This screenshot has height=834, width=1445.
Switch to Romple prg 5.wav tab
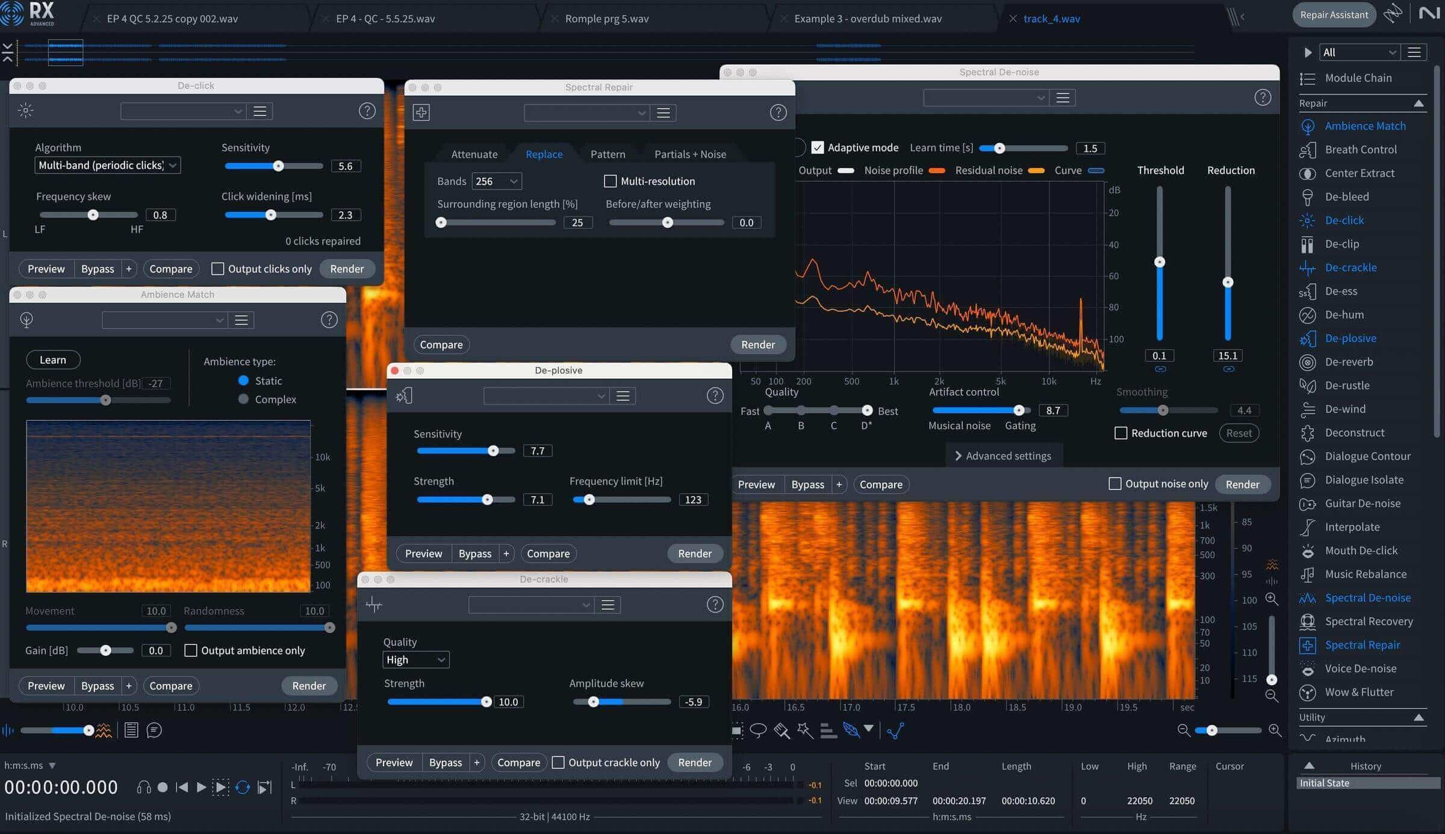tap(606, 19)
